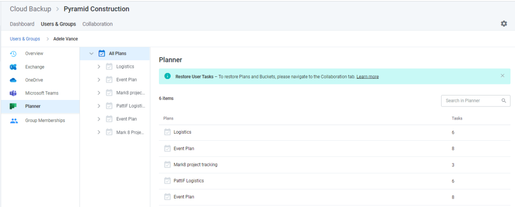This screenshot has width=515, height=207.
Task: Click the Search in Planner field
Action: coord(476,100)
